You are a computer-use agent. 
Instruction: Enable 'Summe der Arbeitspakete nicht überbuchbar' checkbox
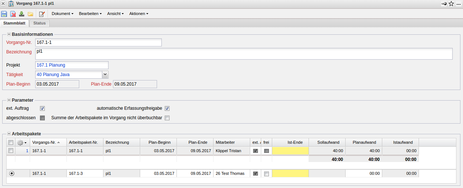click(167, 118)
